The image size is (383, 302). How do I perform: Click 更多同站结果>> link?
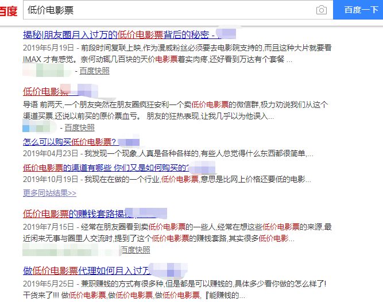pyautogui.click(x=49, y=193)
